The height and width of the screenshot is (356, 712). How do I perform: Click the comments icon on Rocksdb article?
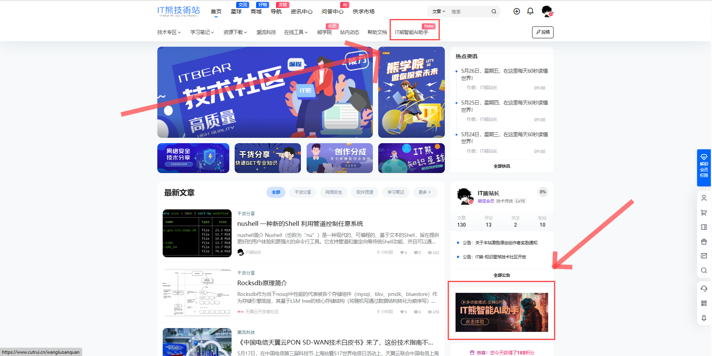pyautogui.click(x=416, y=312)
